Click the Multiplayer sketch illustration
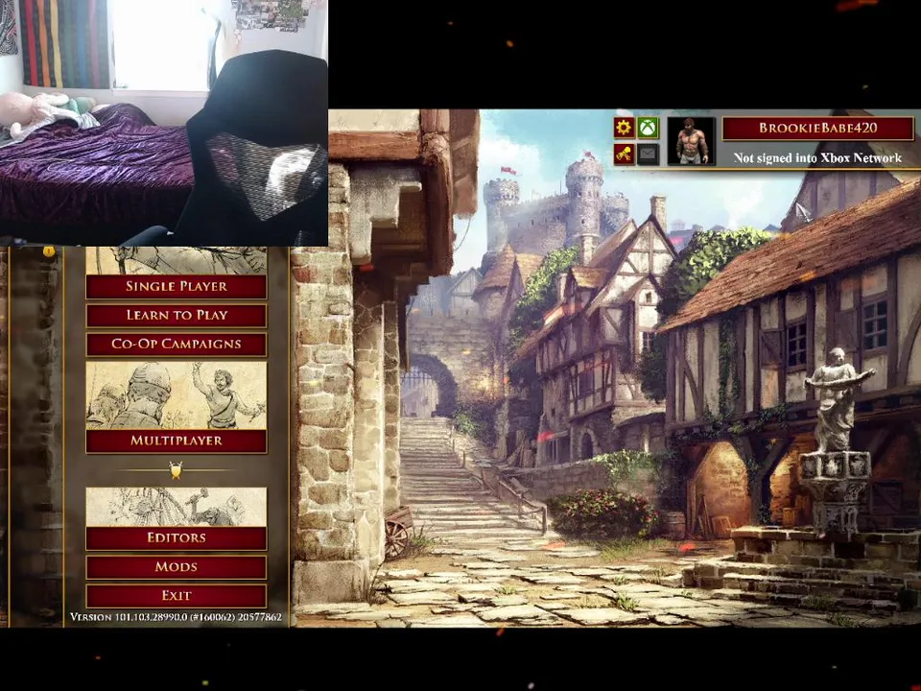 click(x=177, y=395)
